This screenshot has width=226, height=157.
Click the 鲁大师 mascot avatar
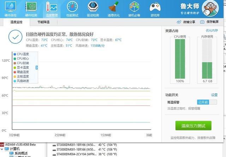[x=210, y=8]
